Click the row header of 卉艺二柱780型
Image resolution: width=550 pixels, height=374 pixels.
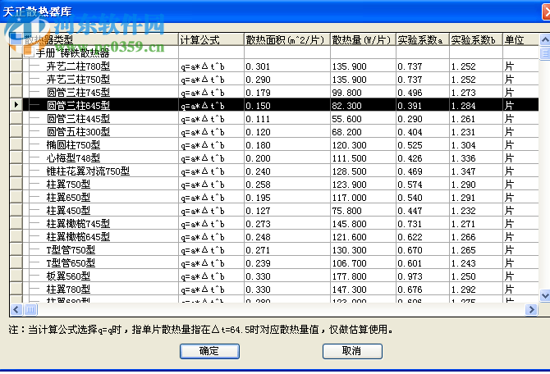tap(16, 66)
